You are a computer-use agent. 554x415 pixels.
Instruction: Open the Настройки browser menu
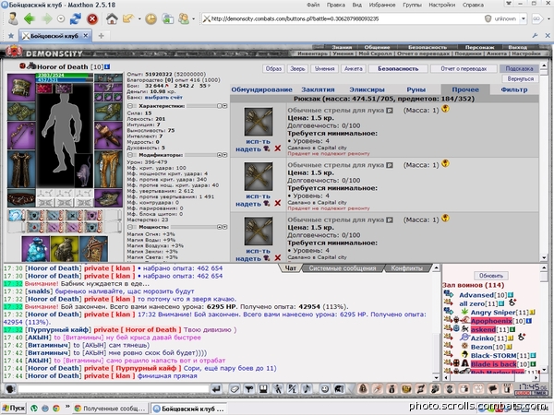(441, 5)
